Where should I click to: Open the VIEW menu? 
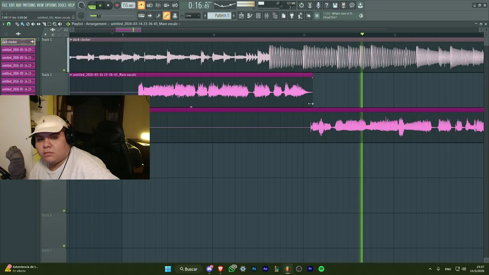coord(40,5)
